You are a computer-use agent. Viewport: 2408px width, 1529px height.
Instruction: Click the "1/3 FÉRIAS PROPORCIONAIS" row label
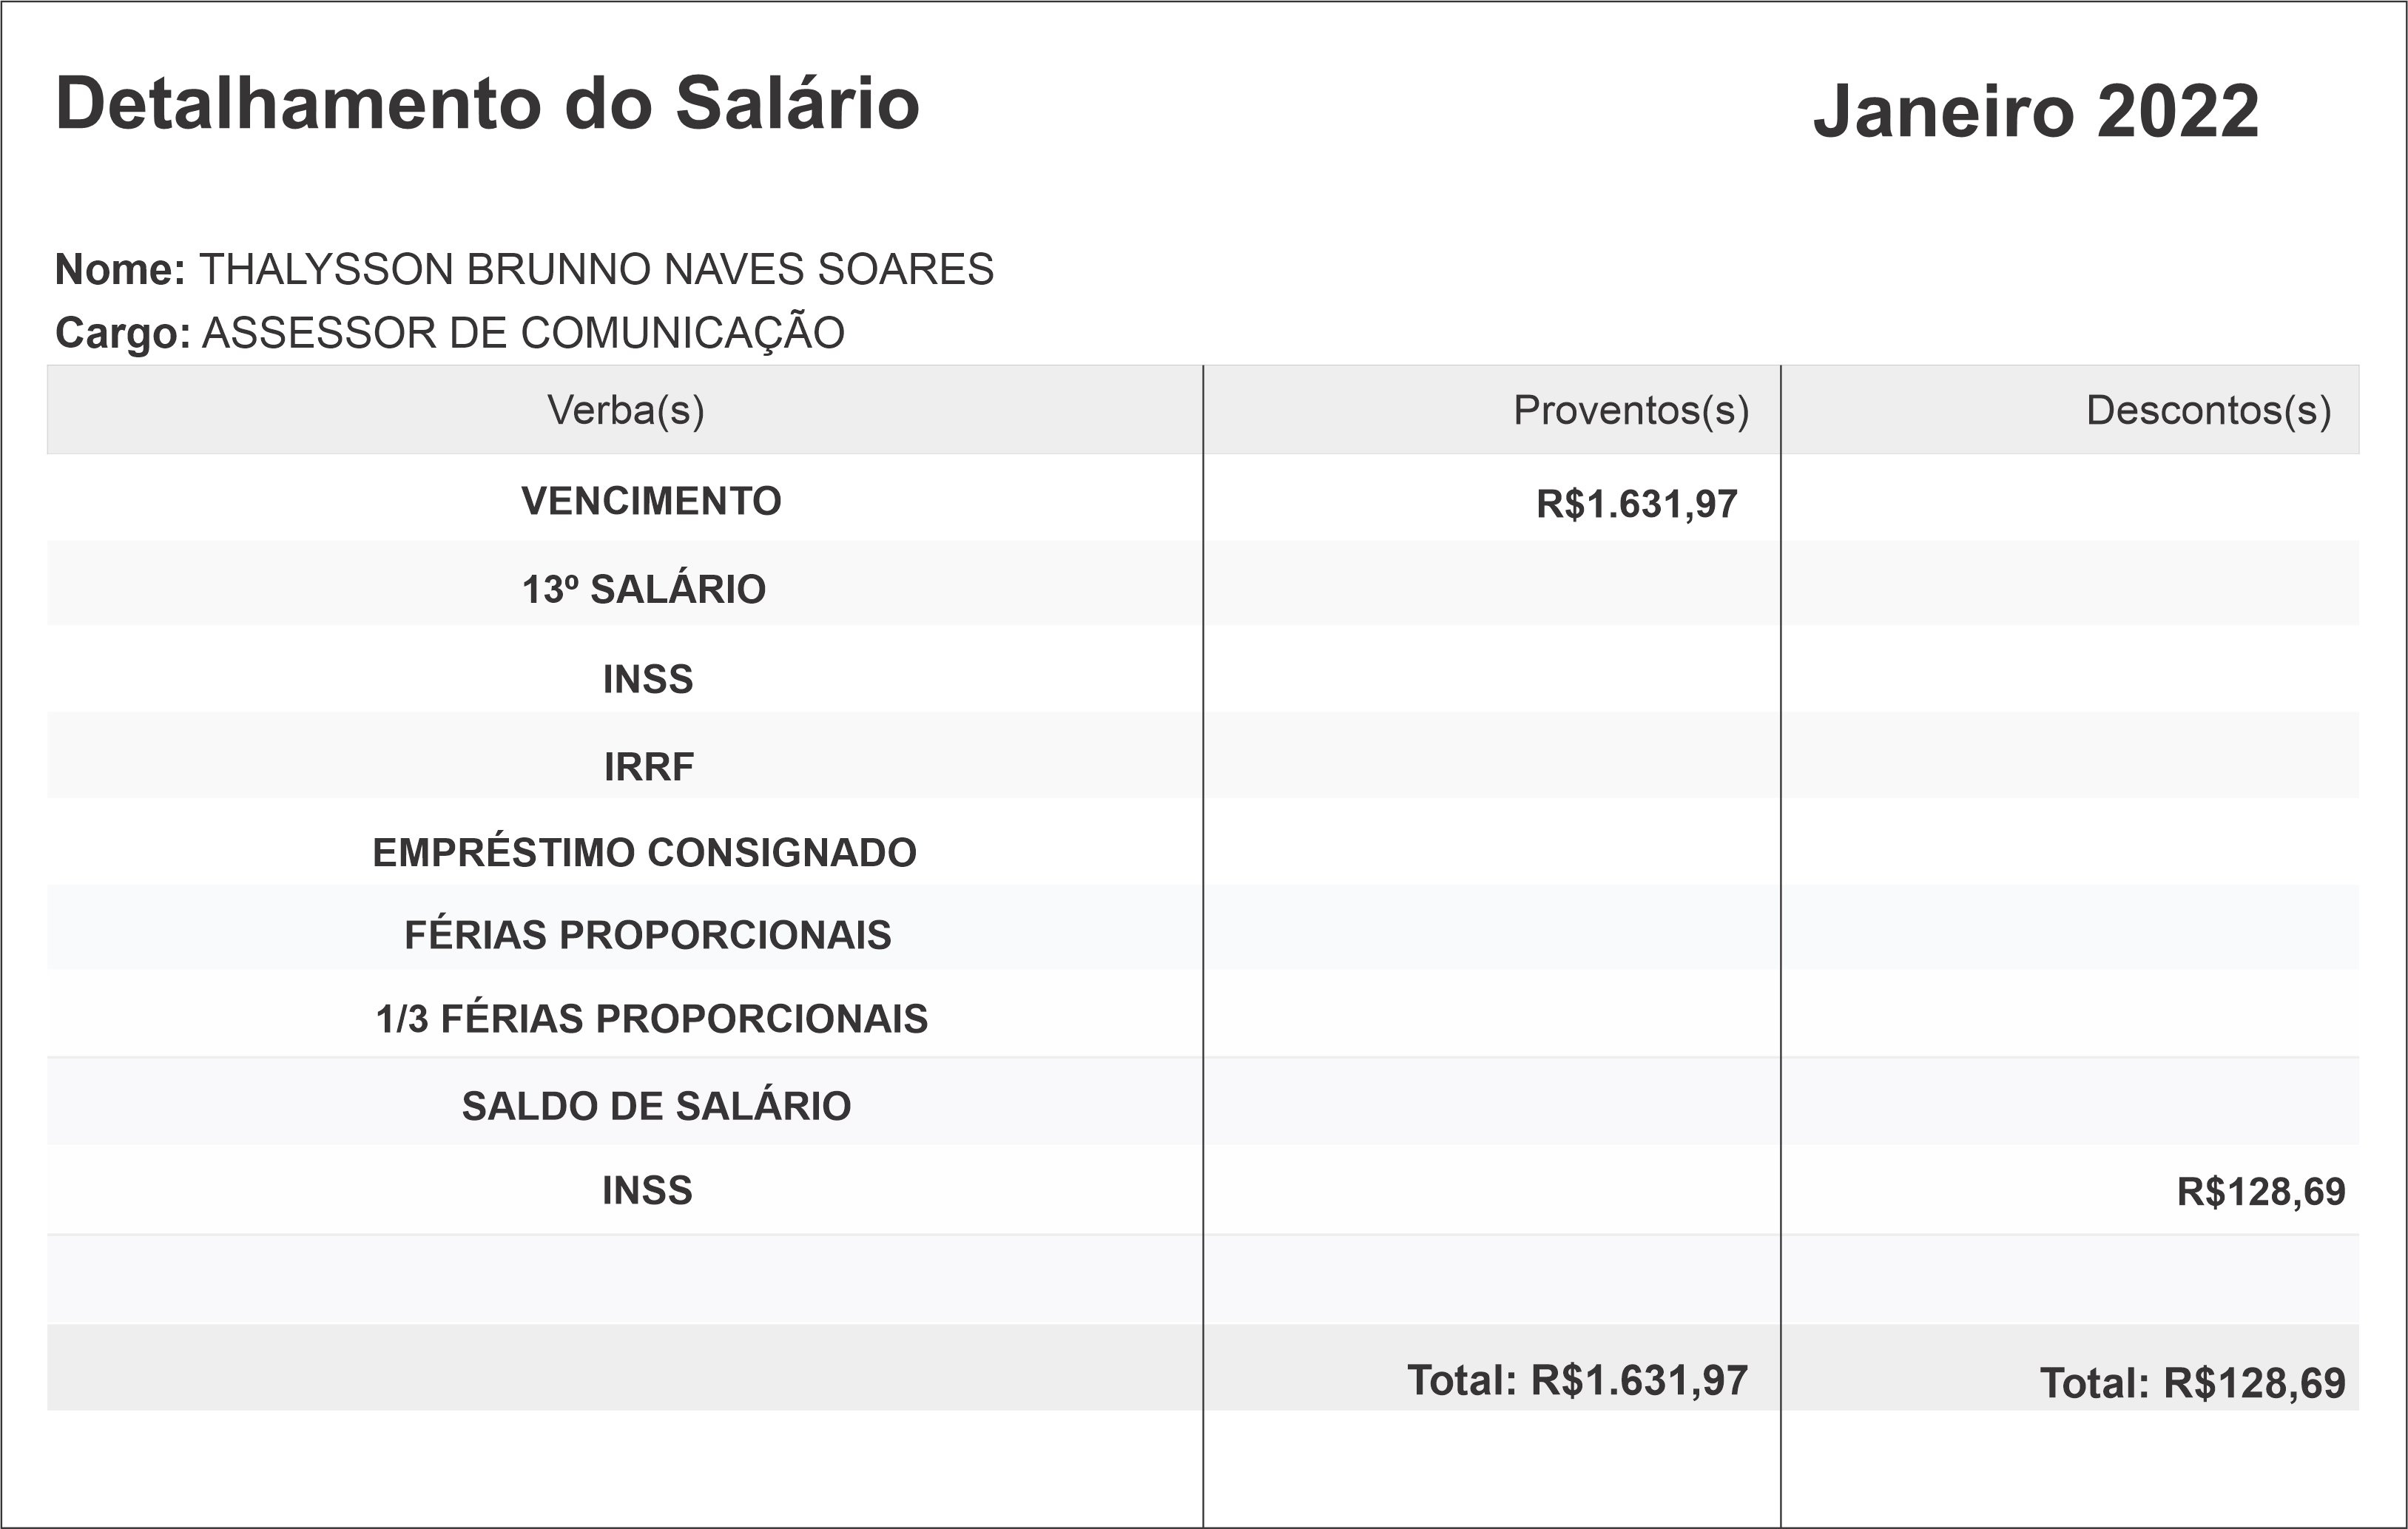[651, 1019]
